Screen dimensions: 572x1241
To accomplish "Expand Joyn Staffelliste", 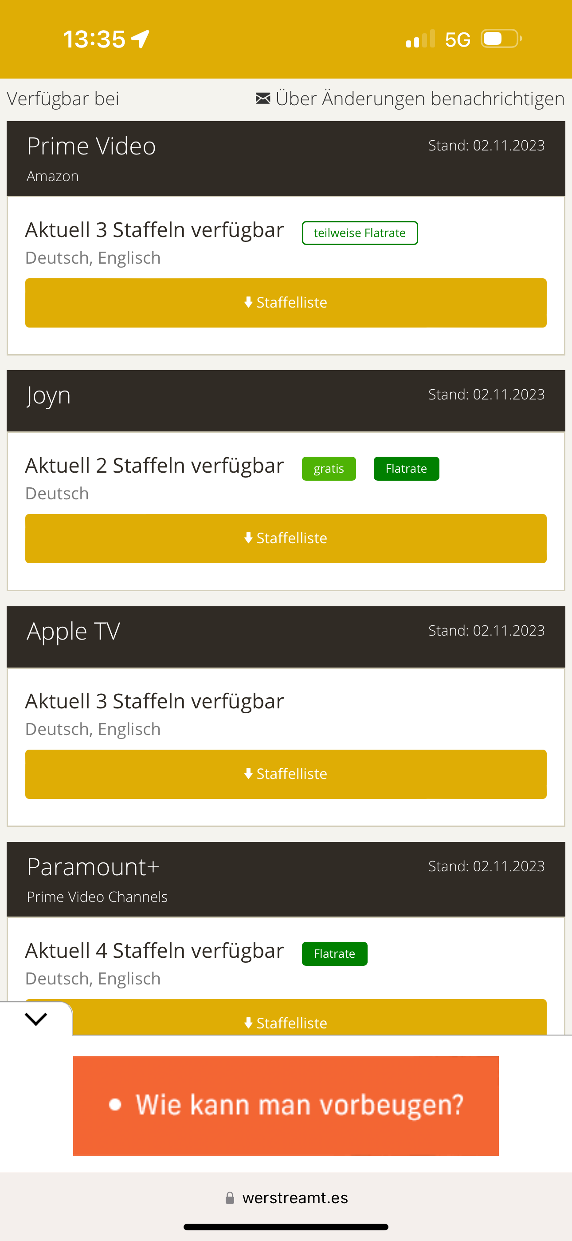I will click(286, 538).
